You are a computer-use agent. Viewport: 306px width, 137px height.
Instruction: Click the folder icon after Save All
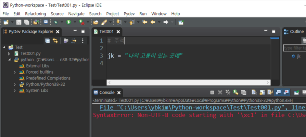click(36, 22)
